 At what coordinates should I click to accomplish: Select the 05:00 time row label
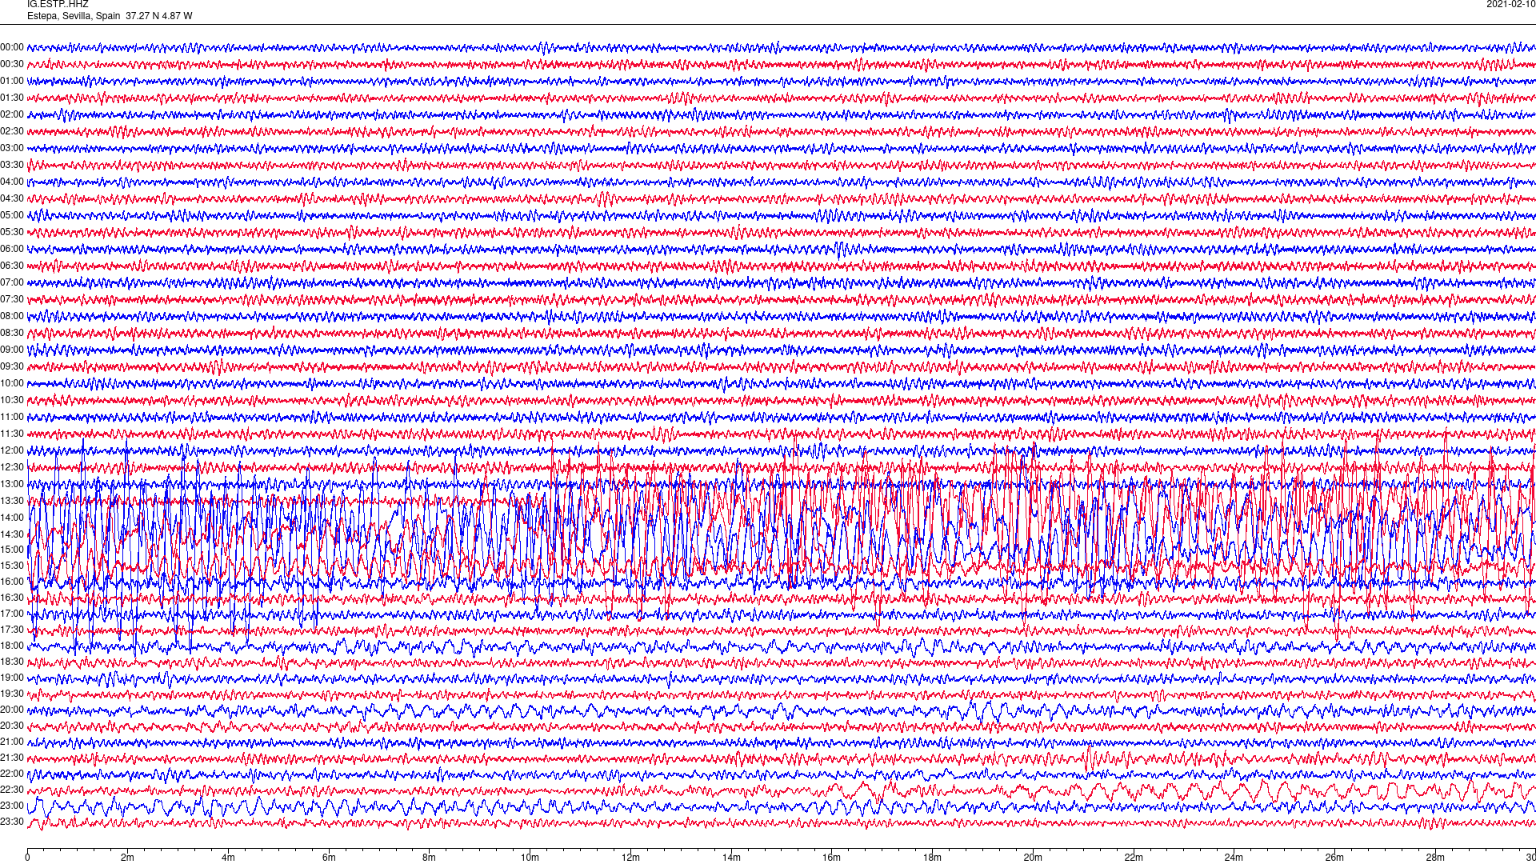(x=12, y=215)
